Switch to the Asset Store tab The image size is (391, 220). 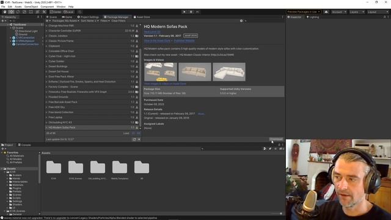tap(142, 17)
